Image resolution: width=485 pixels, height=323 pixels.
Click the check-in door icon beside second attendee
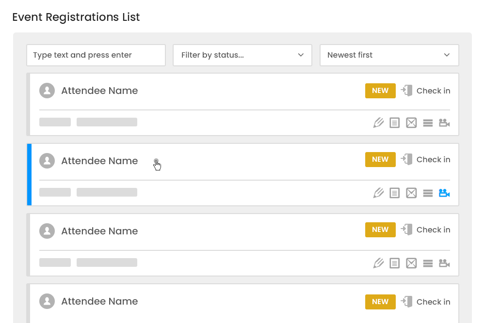click(x=406, y=159)
